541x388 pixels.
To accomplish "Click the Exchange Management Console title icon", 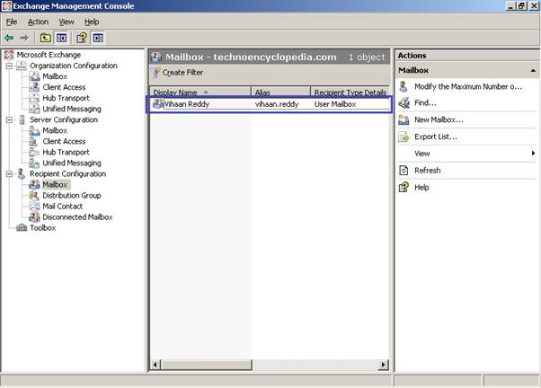I will pos(6,6).
